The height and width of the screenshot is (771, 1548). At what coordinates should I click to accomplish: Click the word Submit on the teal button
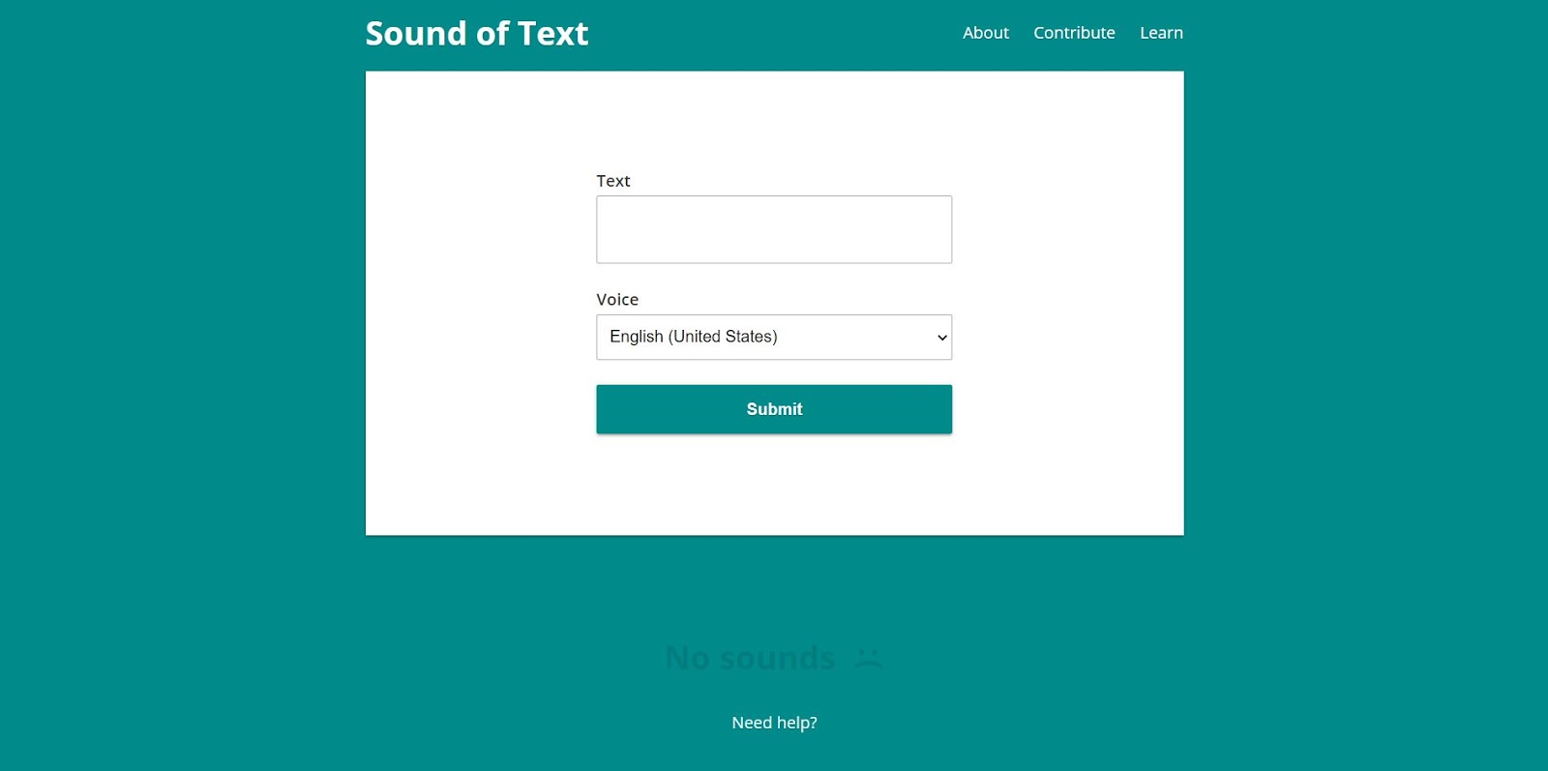774,409
